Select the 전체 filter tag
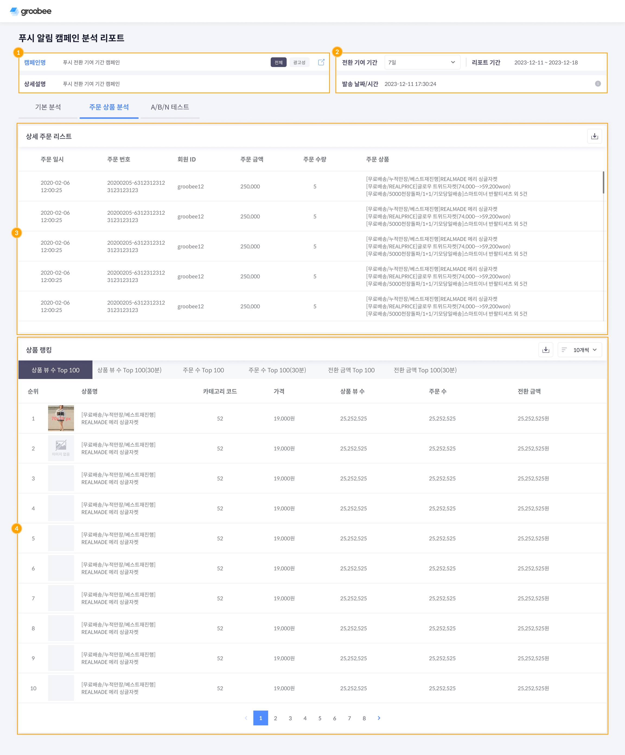This screenshot has width=625, height=755. click(x=278, y=62)
